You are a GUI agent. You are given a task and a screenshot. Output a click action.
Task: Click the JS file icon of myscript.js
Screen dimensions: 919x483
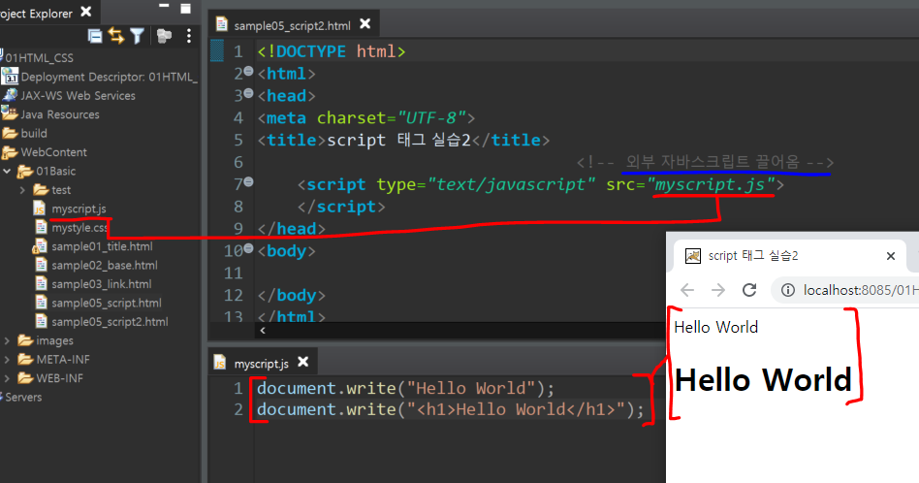tap(40, 209)
